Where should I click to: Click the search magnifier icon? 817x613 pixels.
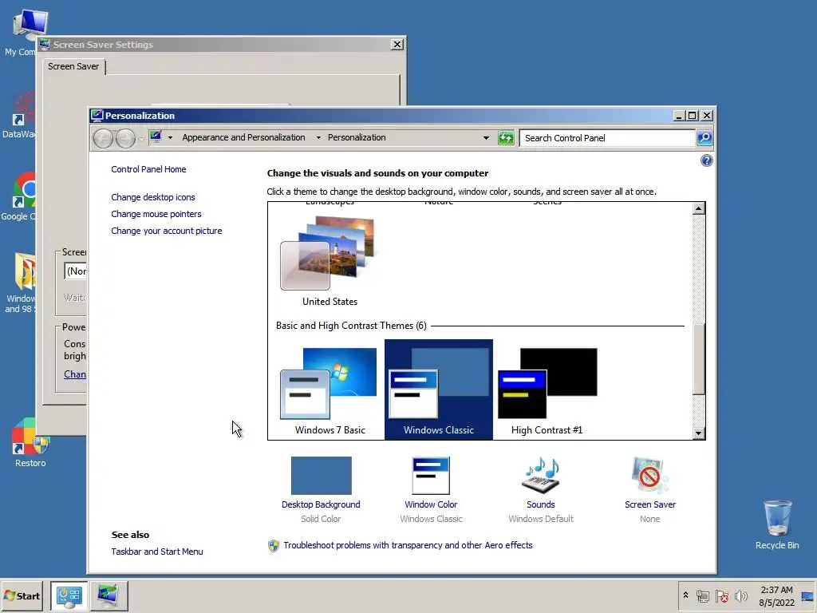(705, 137)
